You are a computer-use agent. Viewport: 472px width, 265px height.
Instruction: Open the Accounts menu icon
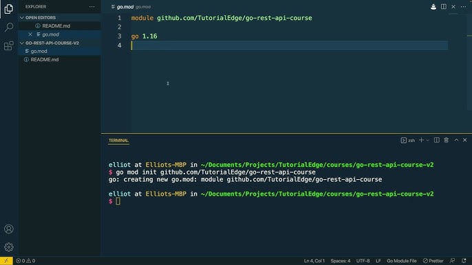(9, 229)
